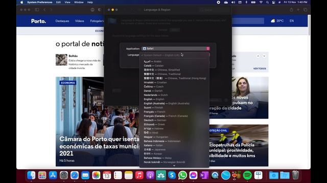327x183 pixels.
Task: Open the Calendar icon showing 13
Action: (107, 175)
